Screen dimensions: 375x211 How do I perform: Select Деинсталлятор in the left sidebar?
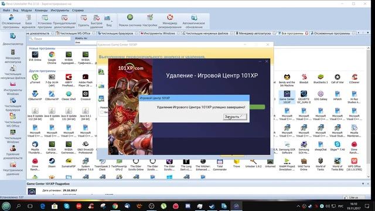pos(13,39)
